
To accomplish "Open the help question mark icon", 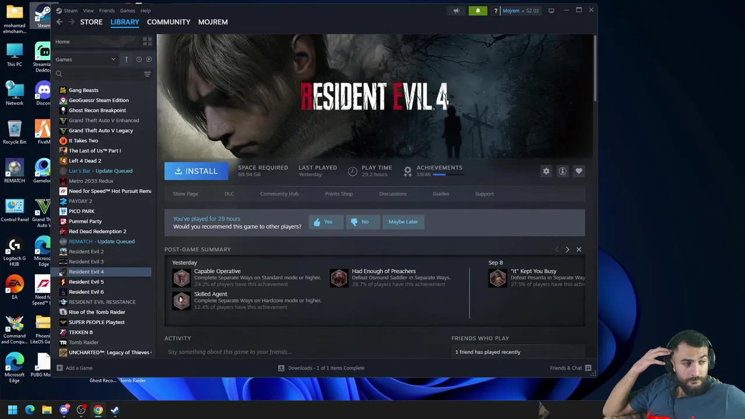I will click(495, 10).
